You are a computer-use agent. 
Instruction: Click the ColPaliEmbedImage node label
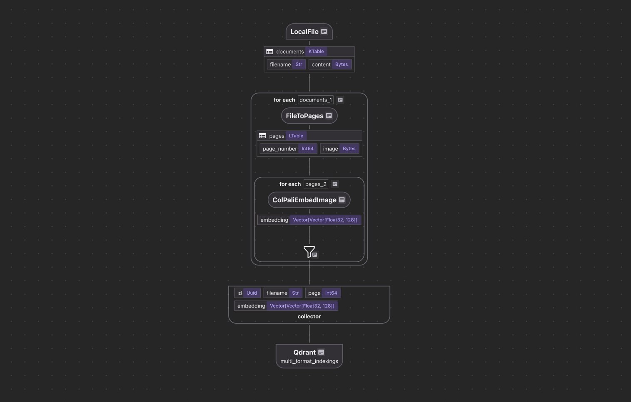pyautogui.click(x=304, y=200)
